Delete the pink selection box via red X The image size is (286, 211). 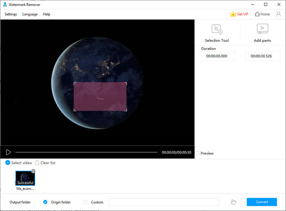(x=123, y=84)
